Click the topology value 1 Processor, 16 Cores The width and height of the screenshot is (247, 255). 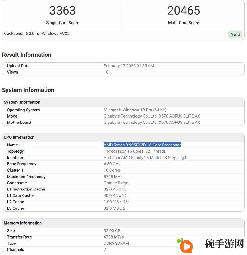click(x=135, y=151)
